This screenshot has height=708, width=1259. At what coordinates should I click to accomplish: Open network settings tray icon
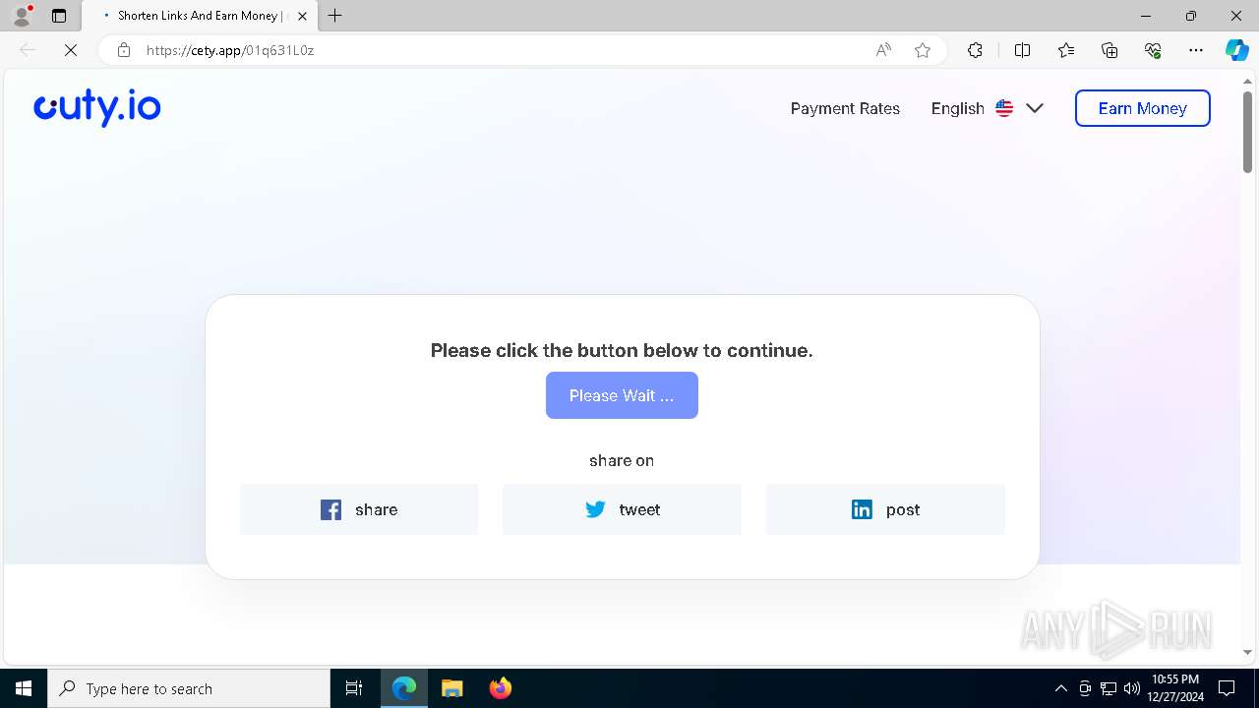1109,688
